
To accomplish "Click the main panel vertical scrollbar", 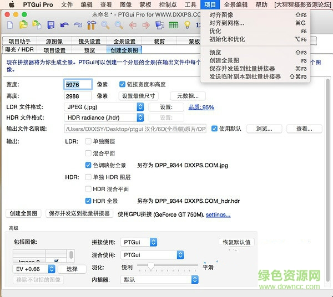I will [327, 180].
